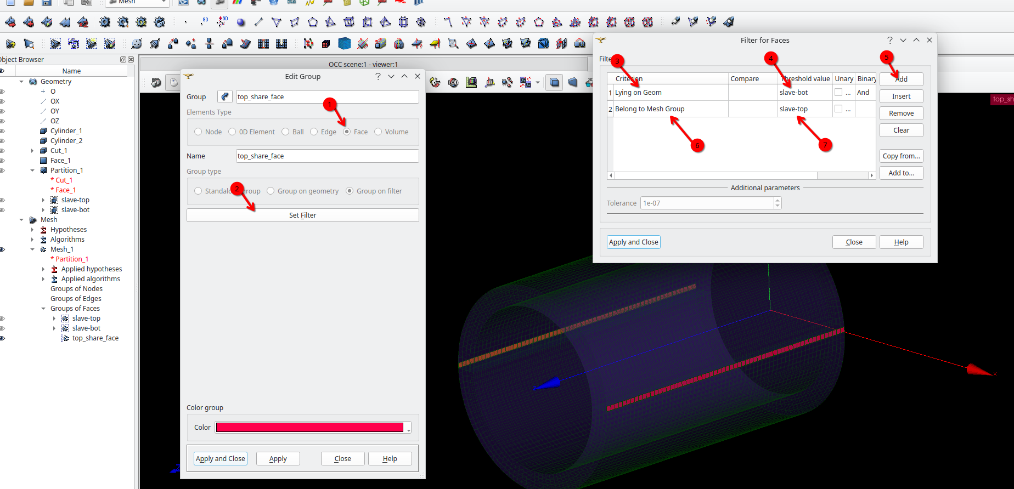Screen dimensions: 1014x489
Task: Click the blue ball element icon
Action: [241, 22]
